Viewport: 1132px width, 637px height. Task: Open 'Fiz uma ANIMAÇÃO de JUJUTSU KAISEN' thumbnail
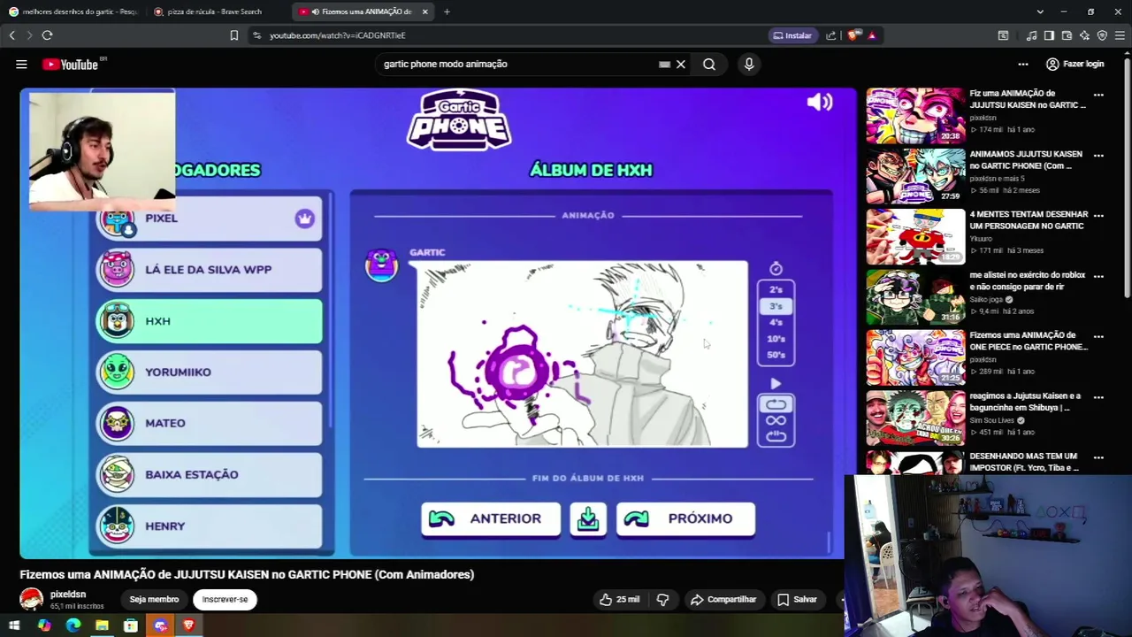pyautogui.click(x=915, y=115)
